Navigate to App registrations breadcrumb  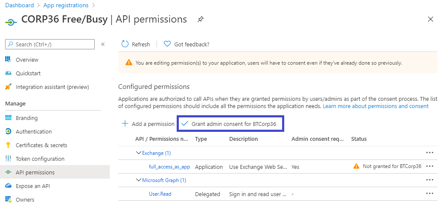(x=66, y=6)
